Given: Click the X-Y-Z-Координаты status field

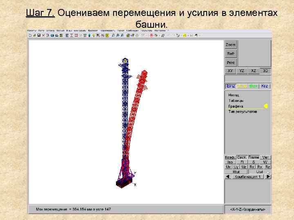Looking at the screenshot, I should 248,209.
